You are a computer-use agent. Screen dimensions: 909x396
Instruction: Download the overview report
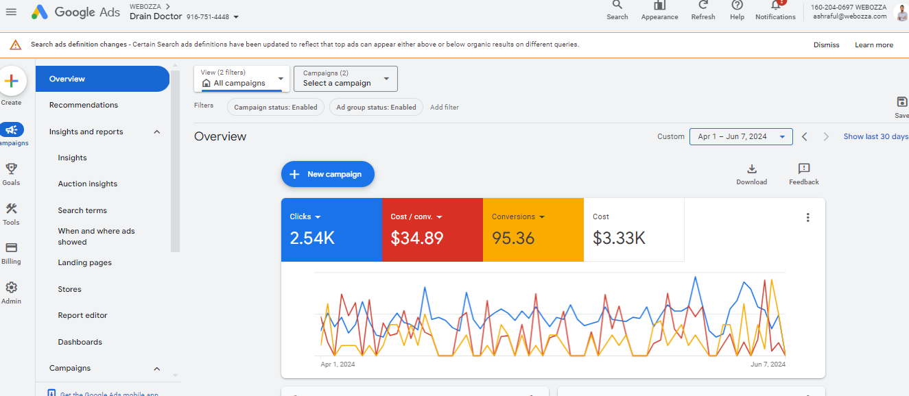pos(751,173)
